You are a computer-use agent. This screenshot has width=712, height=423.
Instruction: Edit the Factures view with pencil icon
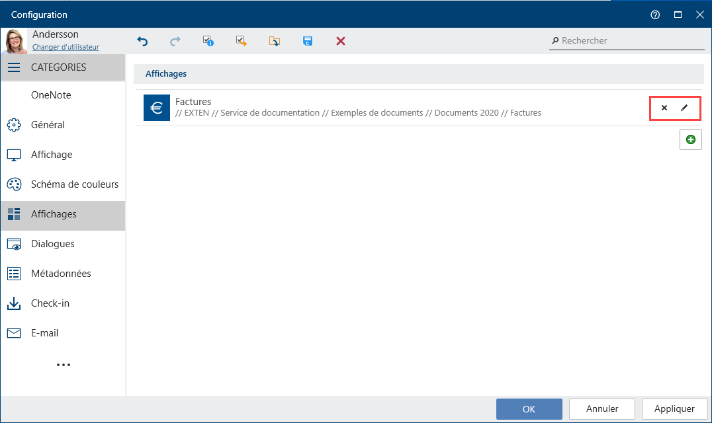tap(684, 108)
